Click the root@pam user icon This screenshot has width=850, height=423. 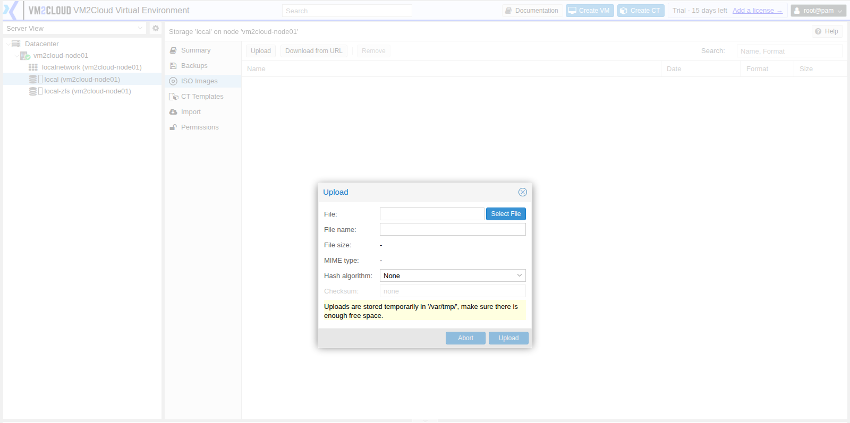[797, 11]
